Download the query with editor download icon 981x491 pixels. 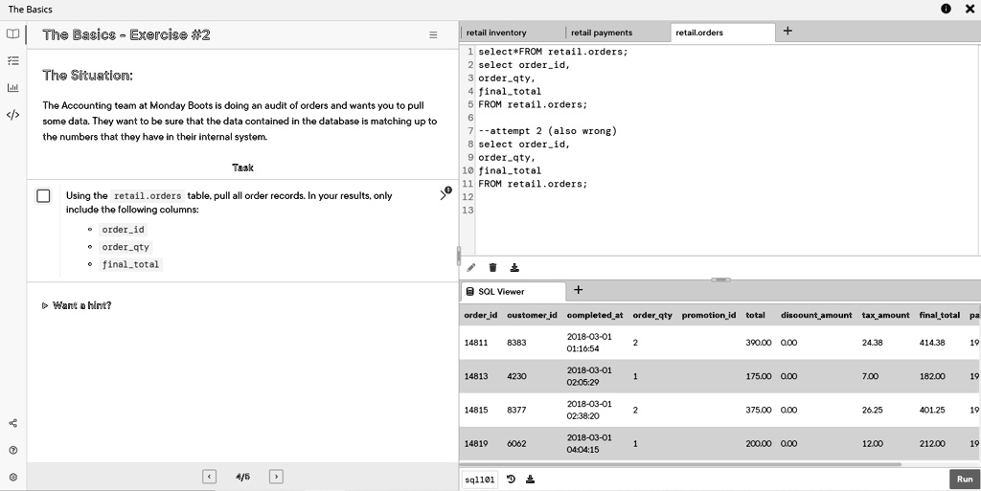tap(514, 268)
